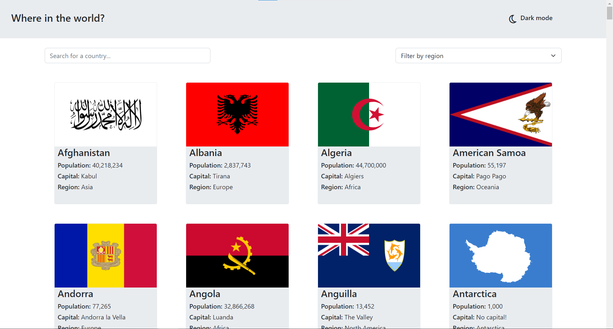The height and width of the screenshot is (329, 613).
Task: Focus the Search for a country field
Action: pyautogui.click(x=127, y=56)
